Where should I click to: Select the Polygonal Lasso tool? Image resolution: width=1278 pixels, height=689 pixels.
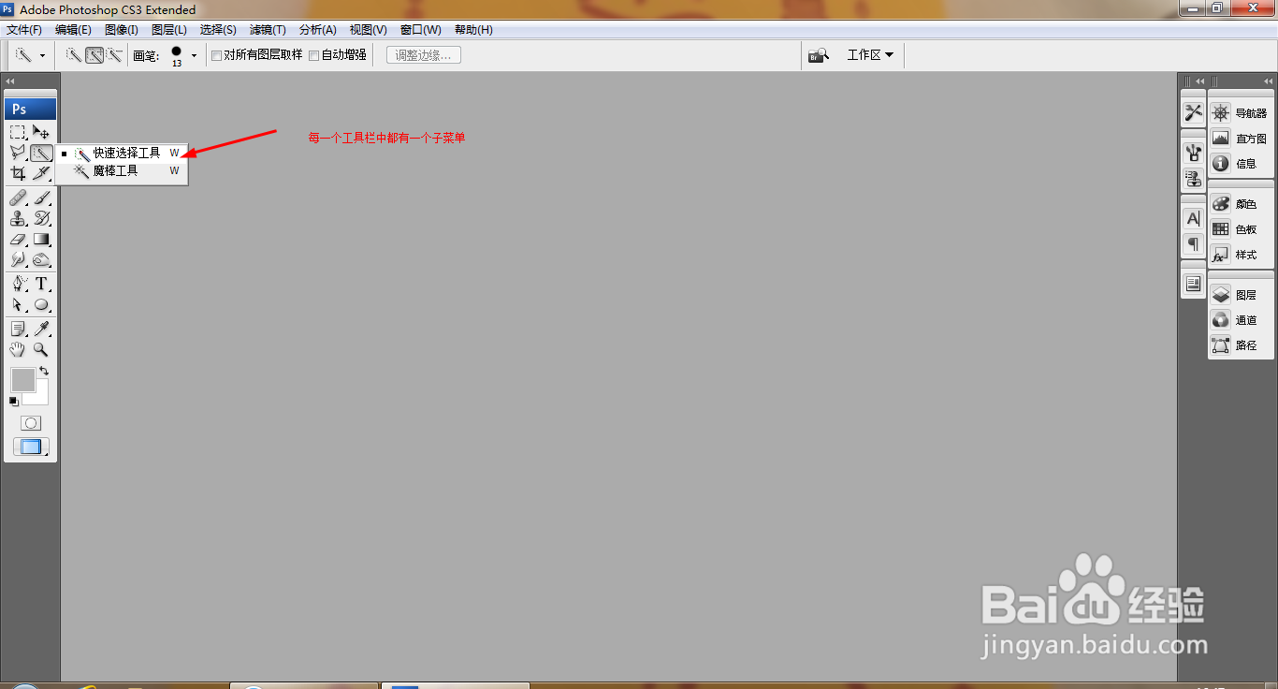(x=18, y=153)
